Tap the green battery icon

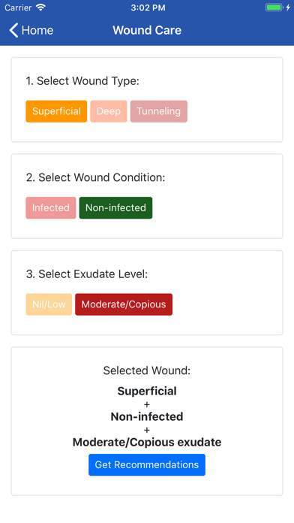click(x=274, y=8)
